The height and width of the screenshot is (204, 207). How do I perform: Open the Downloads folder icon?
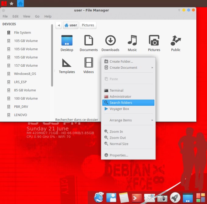click(x=110, y=40)
